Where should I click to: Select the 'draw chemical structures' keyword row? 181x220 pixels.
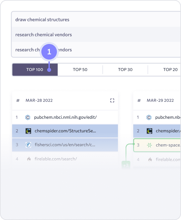(96, 19)
